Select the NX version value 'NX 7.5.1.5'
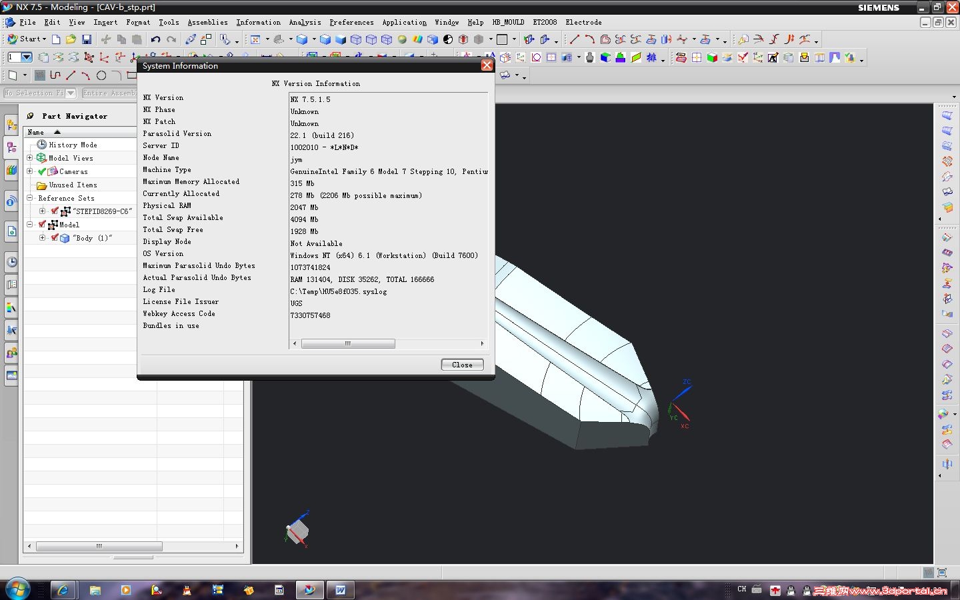 [310, 99]
